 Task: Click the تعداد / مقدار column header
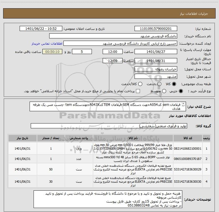pos(51,138)
